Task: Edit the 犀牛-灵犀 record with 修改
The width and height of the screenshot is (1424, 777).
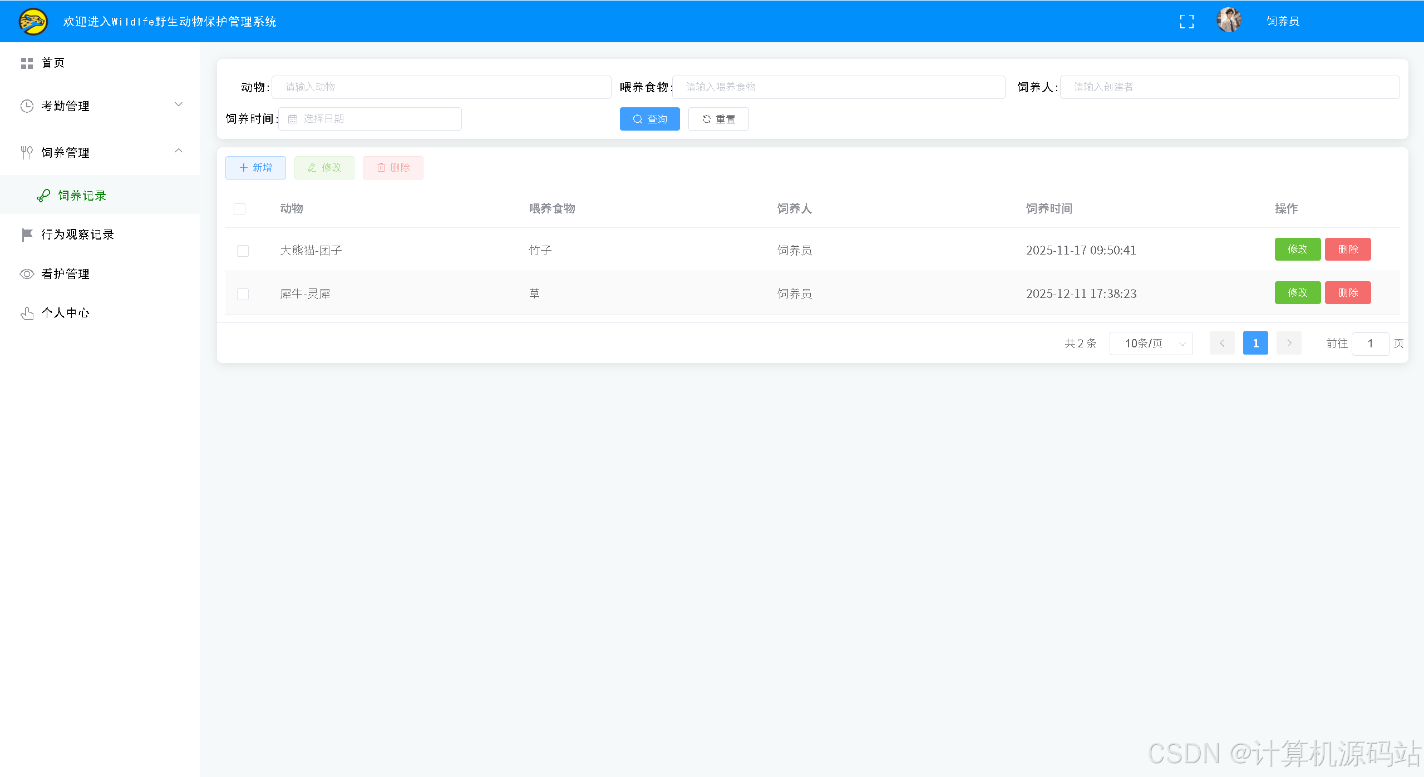Action: [1298, 292]
